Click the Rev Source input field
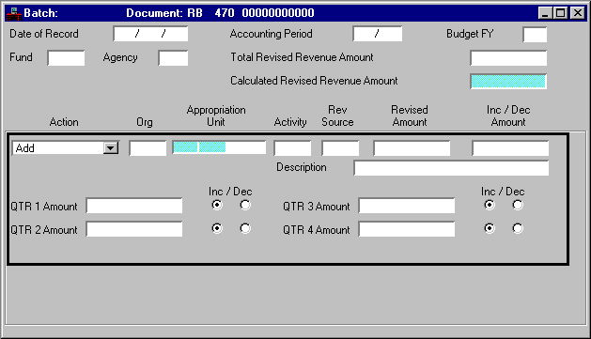 [340, 148]
